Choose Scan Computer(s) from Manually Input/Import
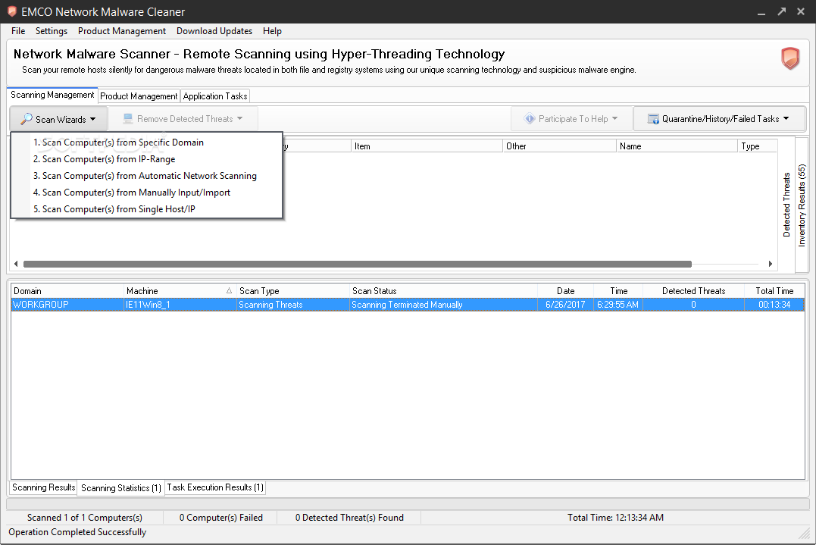816x545 pixels. (147, 192)
